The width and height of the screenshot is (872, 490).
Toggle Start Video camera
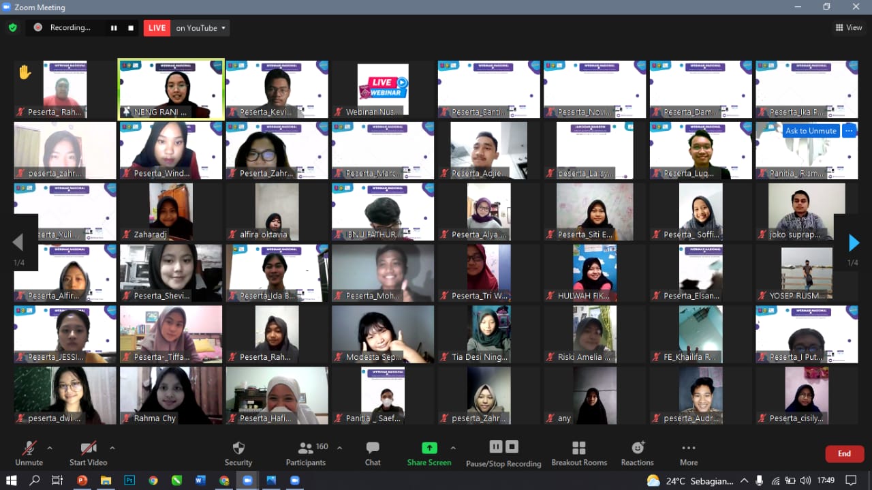click(x=88, y=453)
